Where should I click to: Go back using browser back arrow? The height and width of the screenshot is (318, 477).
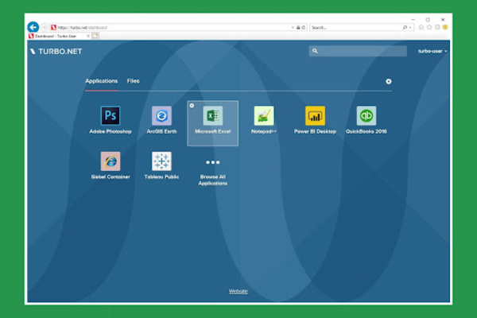coord(33,27)
